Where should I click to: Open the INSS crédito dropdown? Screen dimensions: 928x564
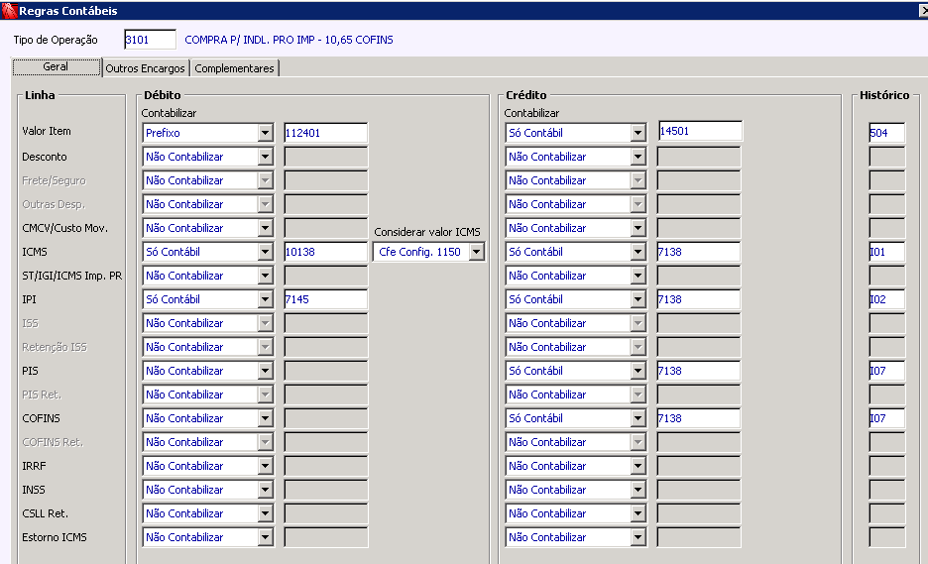point(575,490)
